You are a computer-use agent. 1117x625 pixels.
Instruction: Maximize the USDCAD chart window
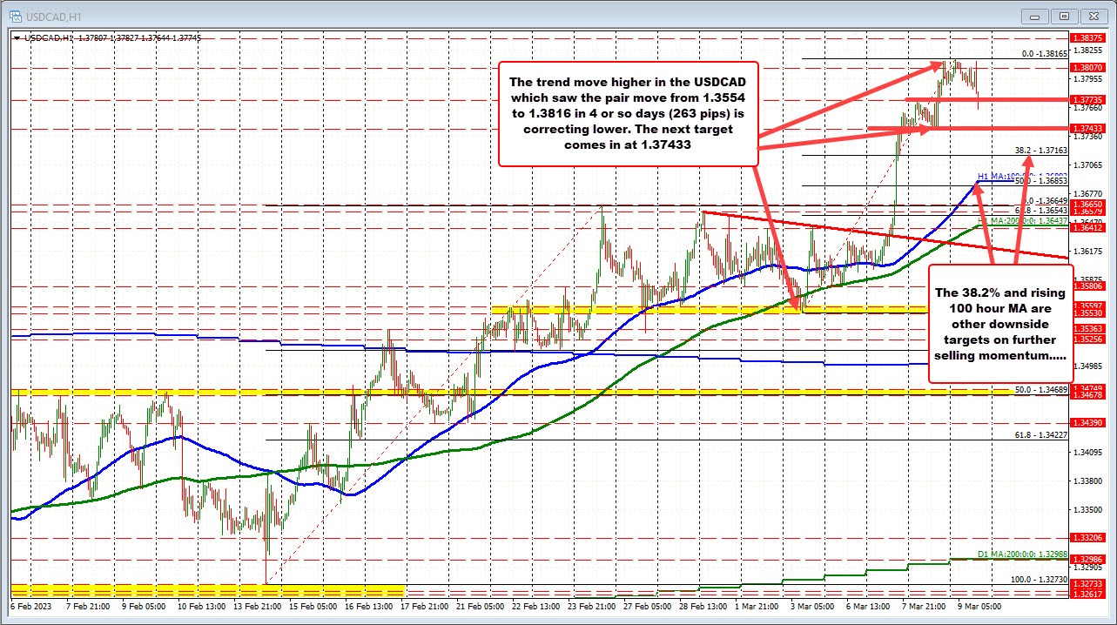(x=1064, y=15)
